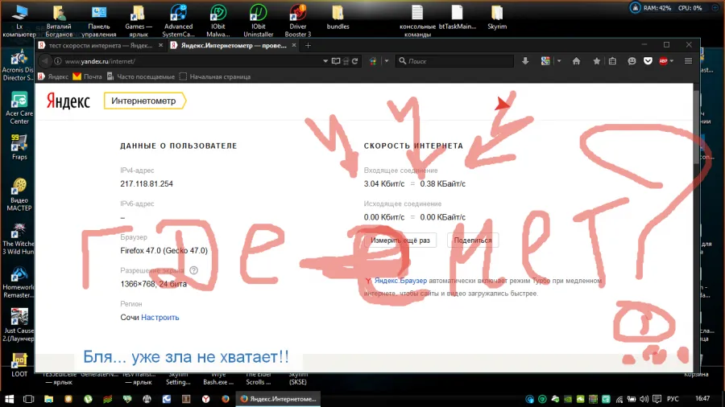
Task: Click the colorful Windows-style toolbar icon
Action: tap(373, 61)
